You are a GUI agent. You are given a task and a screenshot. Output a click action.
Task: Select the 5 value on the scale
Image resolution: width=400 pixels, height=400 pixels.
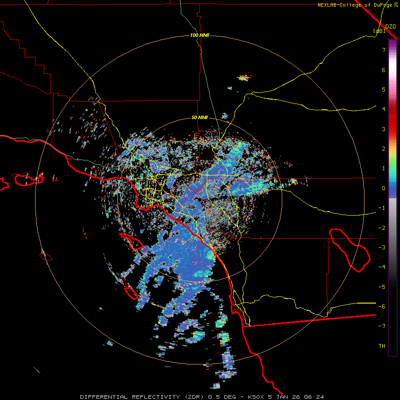click(384, 89)
